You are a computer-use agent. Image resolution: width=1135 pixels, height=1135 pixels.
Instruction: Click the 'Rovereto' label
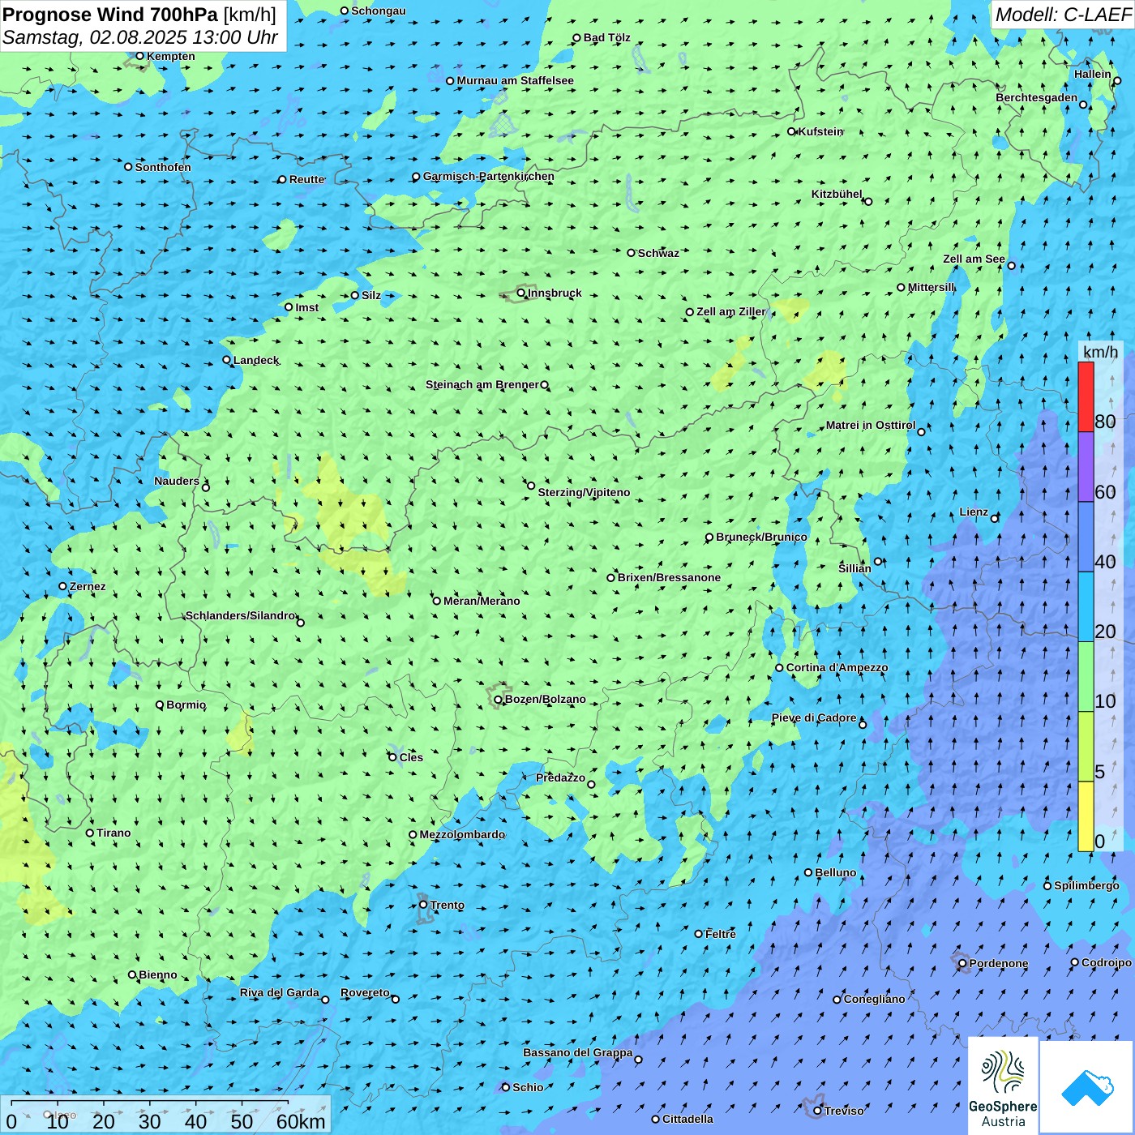pos(365,992)
